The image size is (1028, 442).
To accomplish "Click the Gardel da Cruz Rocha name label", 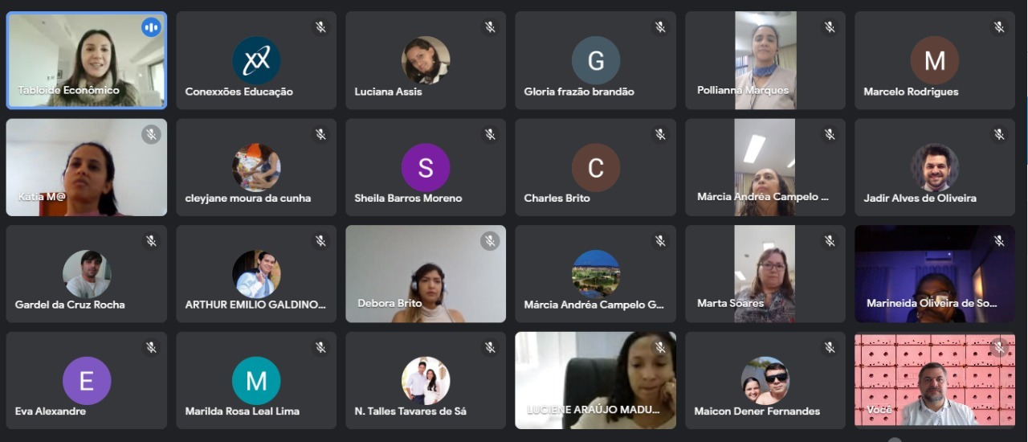I will coord(70,305).
